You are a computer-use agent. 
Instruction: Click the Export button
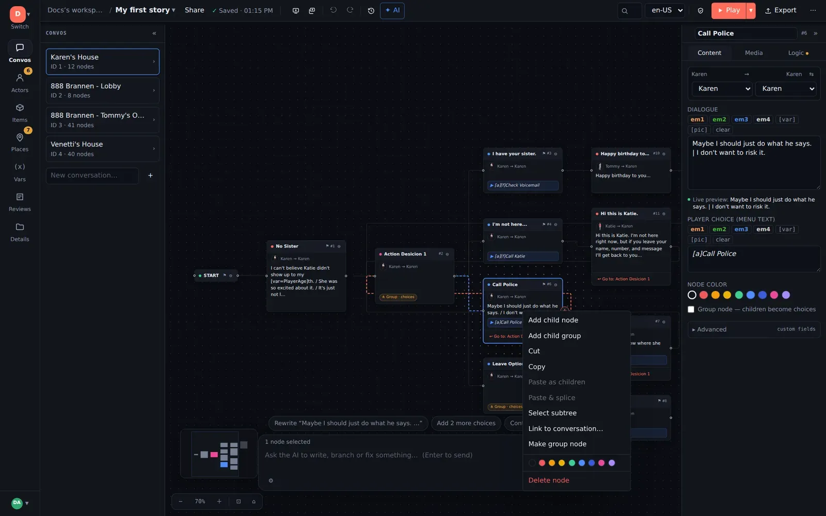coord(781,10)
